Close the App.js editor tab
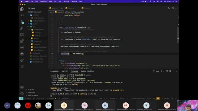The image size is (198, 111). click(x=62, y=8)
